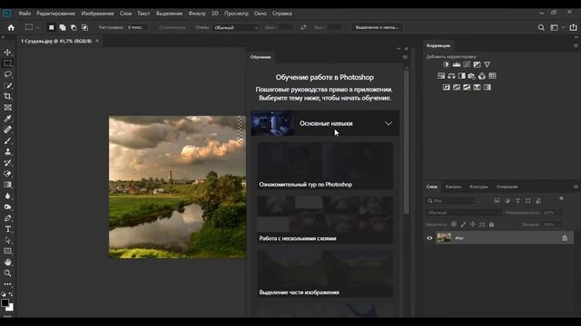
Task: Add a Color Balance scales adjustment
Action: 451,76
